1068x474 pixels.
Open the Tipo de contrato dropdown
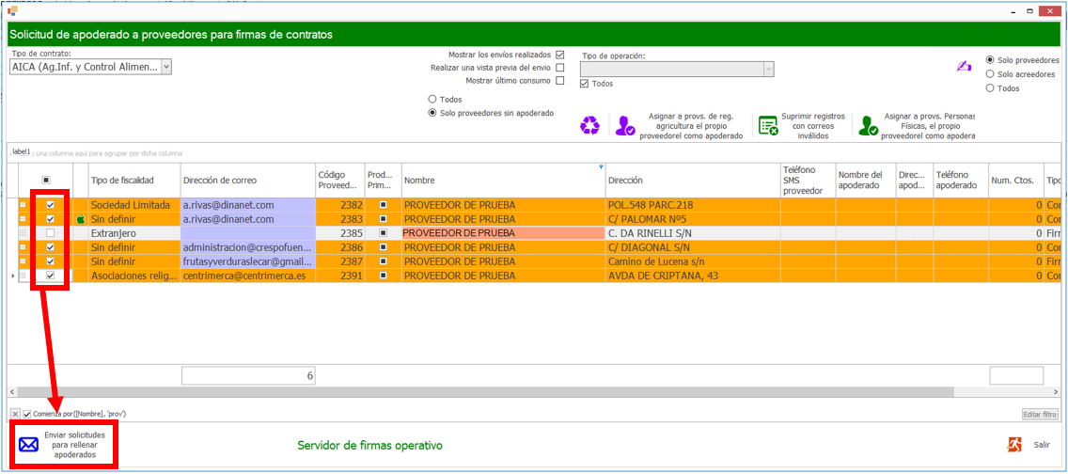165,67
